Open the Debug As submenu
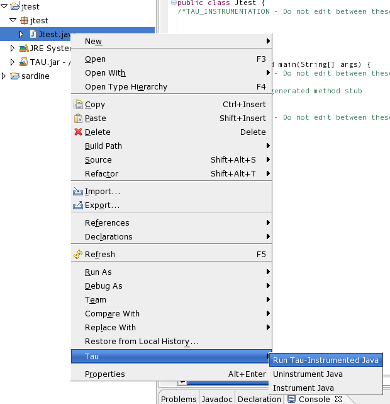The image size is (390, 404). pos(172,286)
